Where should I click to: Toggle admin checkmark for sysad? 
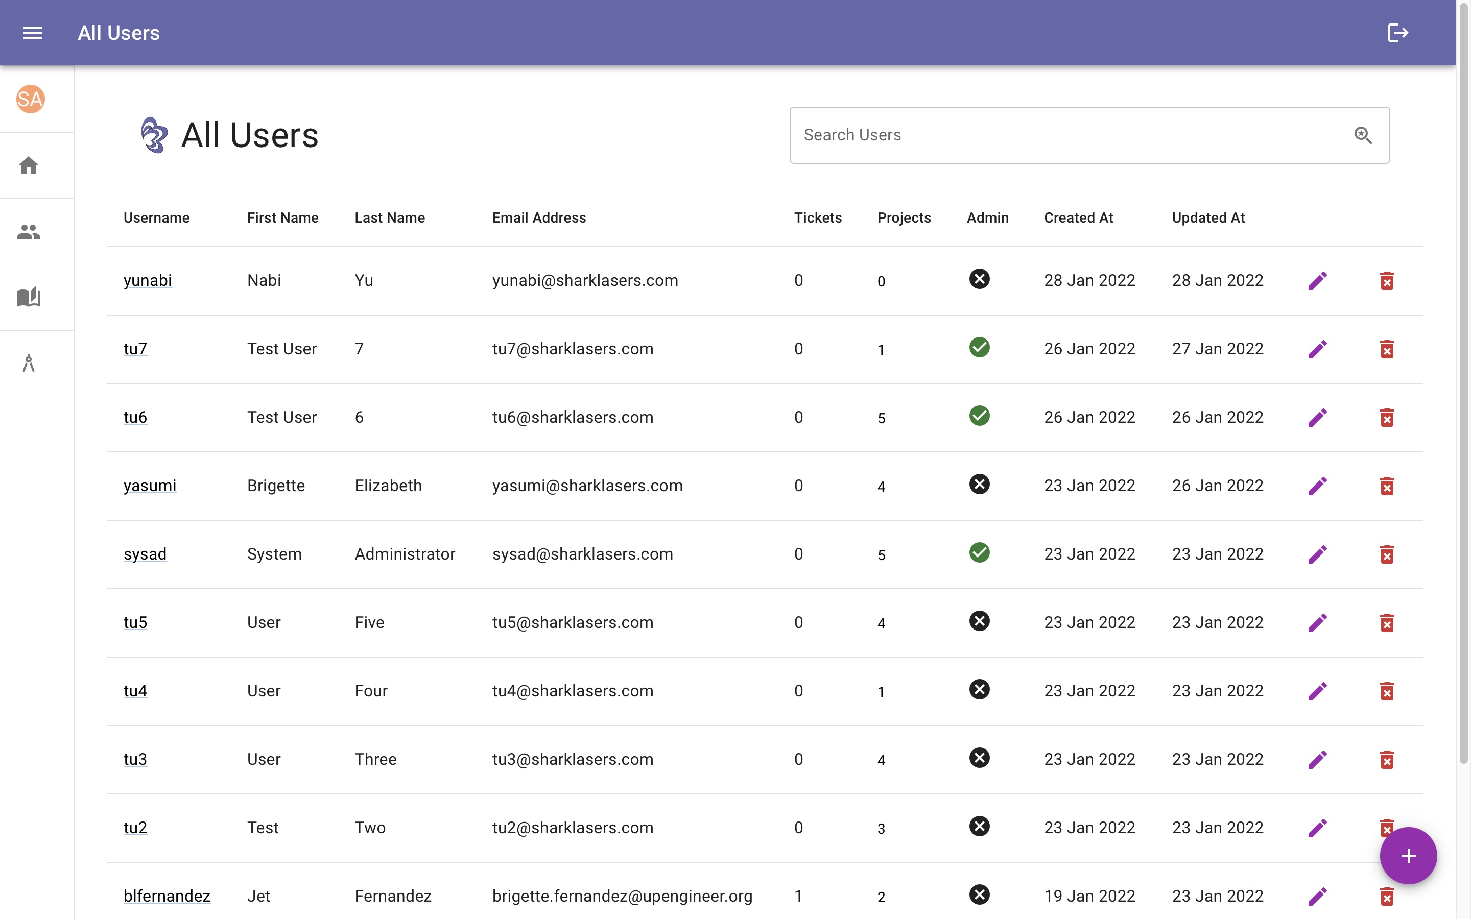pos(979,552)
